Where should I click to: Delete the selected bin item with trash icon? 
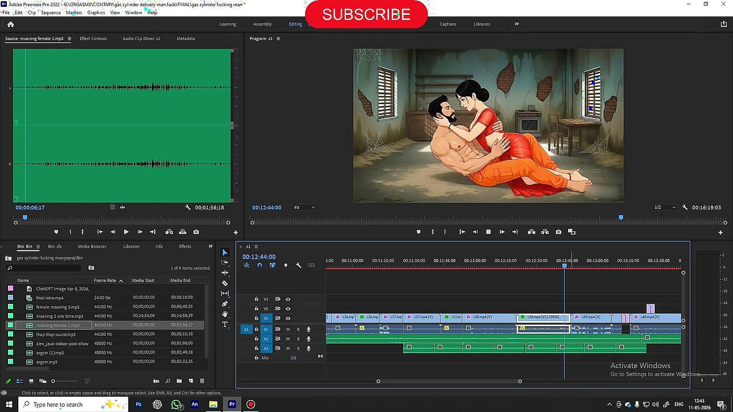point(202,381)
